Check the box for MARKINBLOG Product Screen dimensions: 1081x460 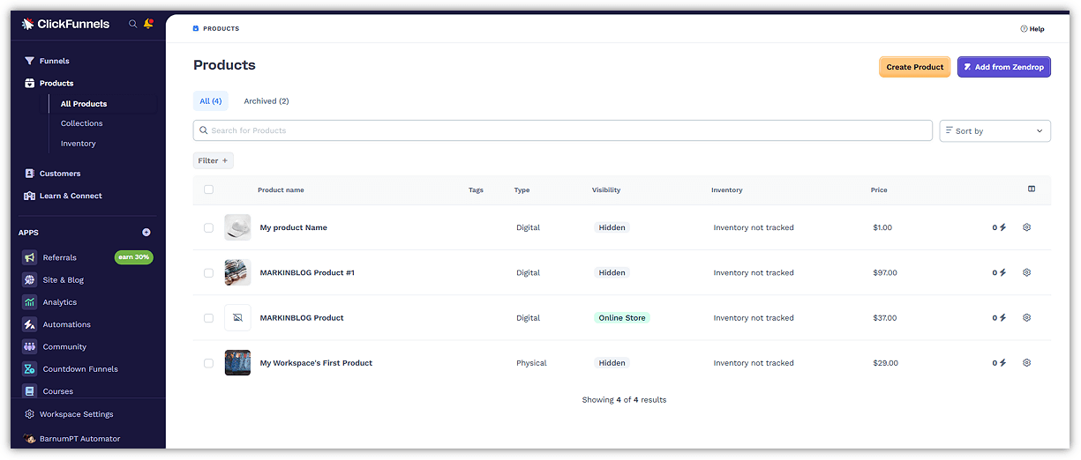click(208, 318)
